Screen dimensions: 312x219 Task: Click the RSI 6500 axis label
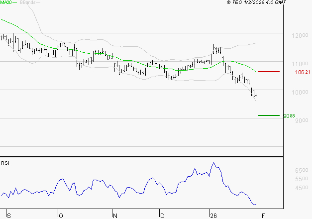(x=302, y=170)
